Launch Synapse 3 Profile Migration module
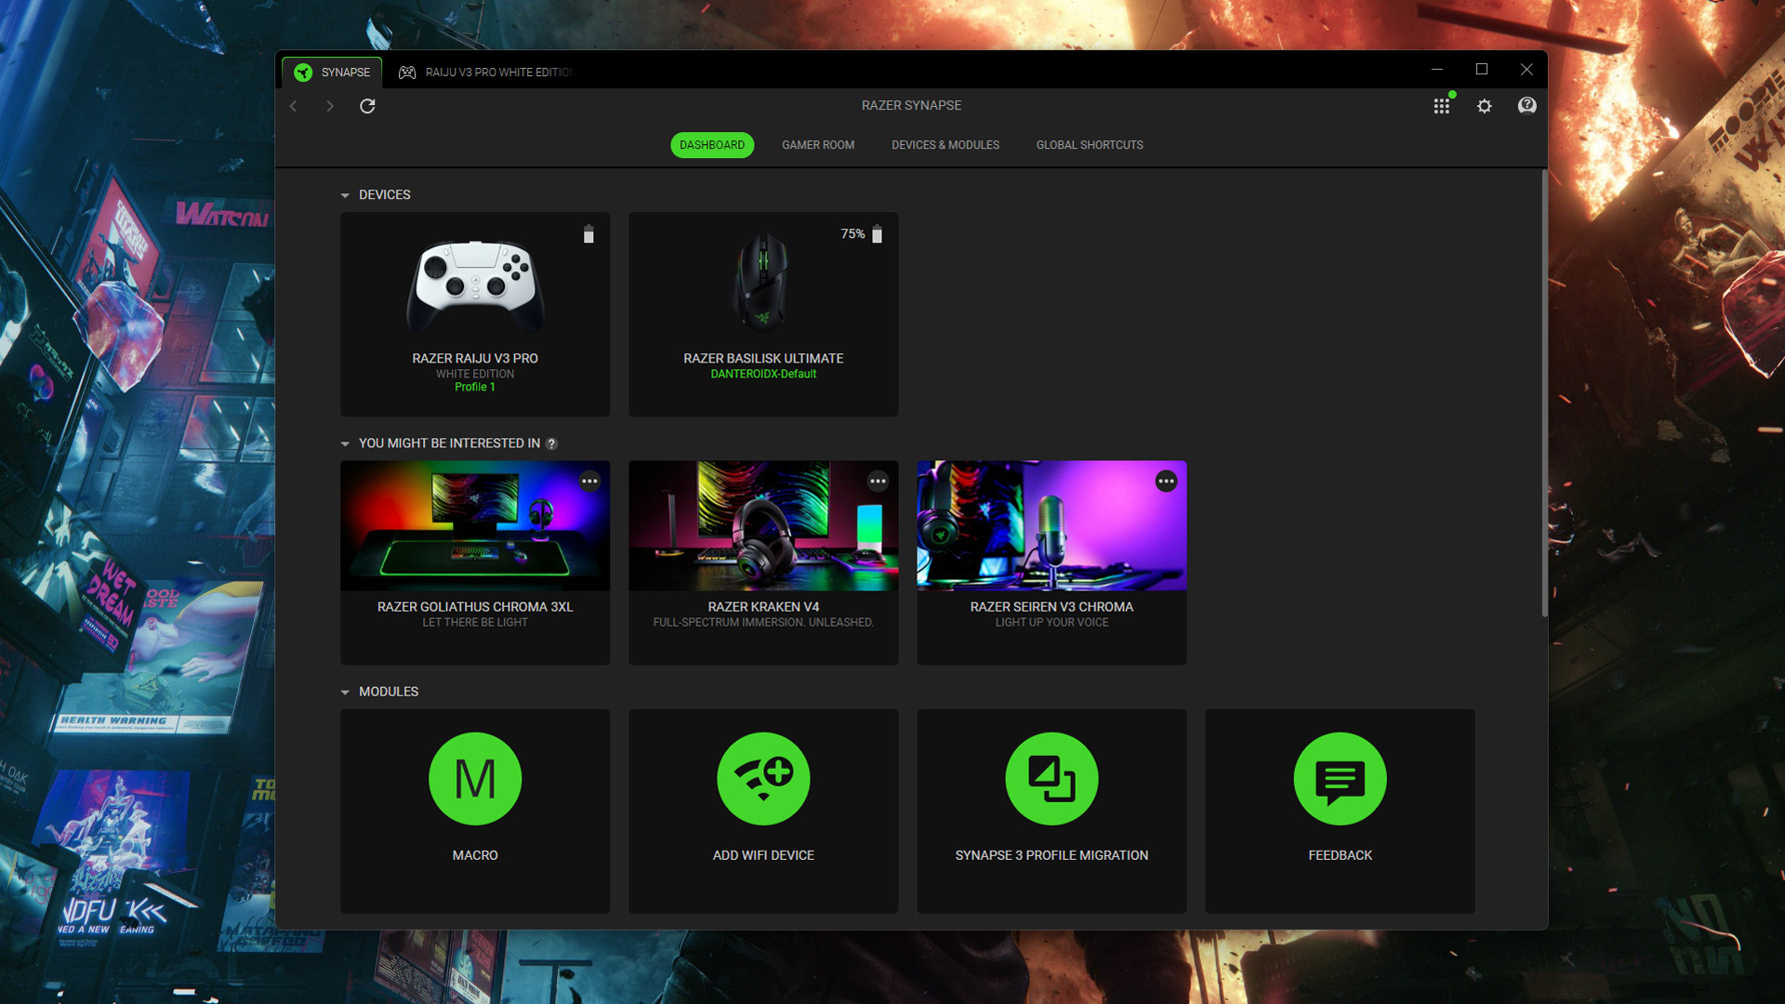The height and width of the screenshot is (1004, 1785). (1051, 779)
